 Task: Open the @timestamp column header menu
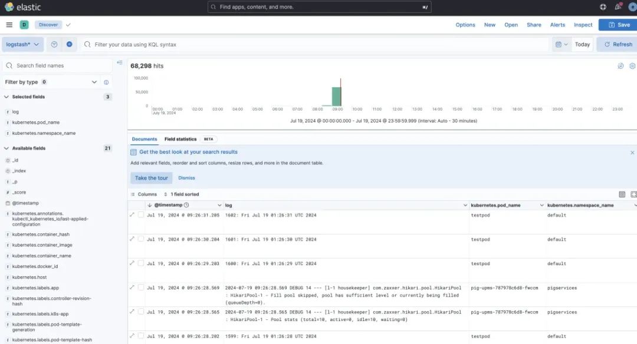pos(219,205)
